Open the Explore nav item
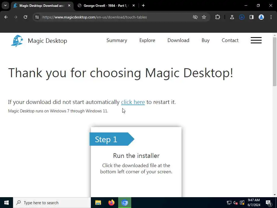This screenshot has height=208, width=277. [147, 40]
